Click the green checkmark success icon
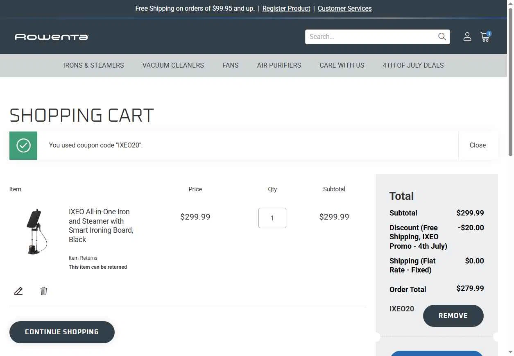This screenshot has height=356, width=514. (23, 145)
